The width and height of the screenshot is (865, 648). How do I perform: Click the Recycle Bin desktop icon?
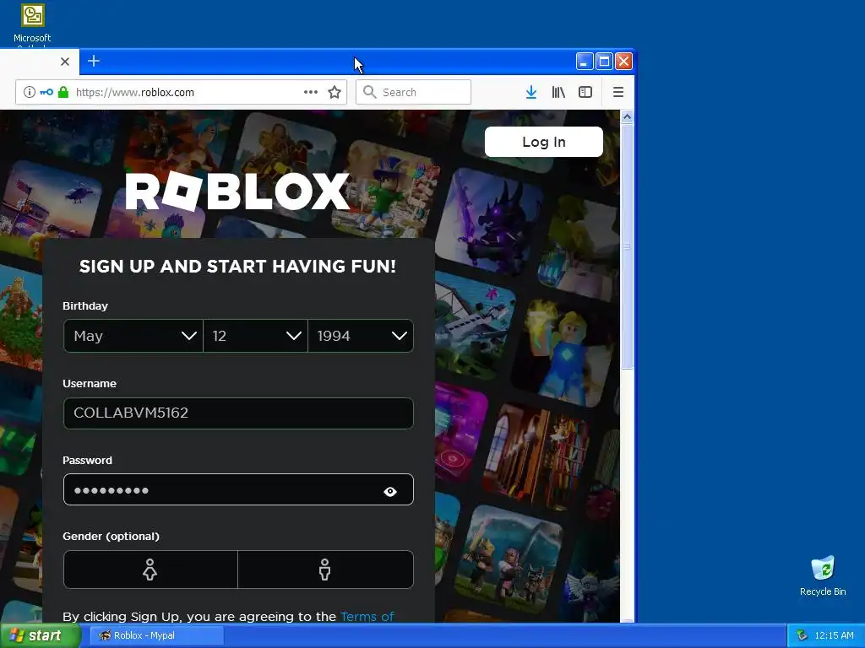pyautogui.click(x=823, y=575)
